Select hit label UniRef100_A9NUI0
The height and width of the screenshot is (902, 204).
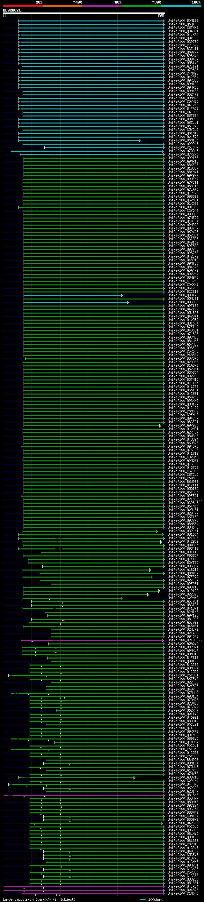pos(183,654)
